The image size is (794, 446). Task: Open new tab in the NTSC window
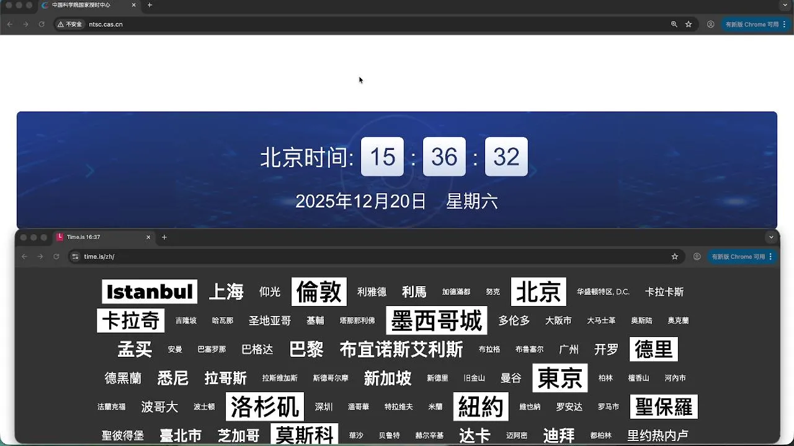tap(149, 5)
